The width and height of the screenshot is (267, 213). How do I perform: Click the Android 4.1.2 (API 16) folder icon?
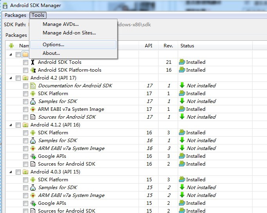pyautogui.click(x=25, y=125)
